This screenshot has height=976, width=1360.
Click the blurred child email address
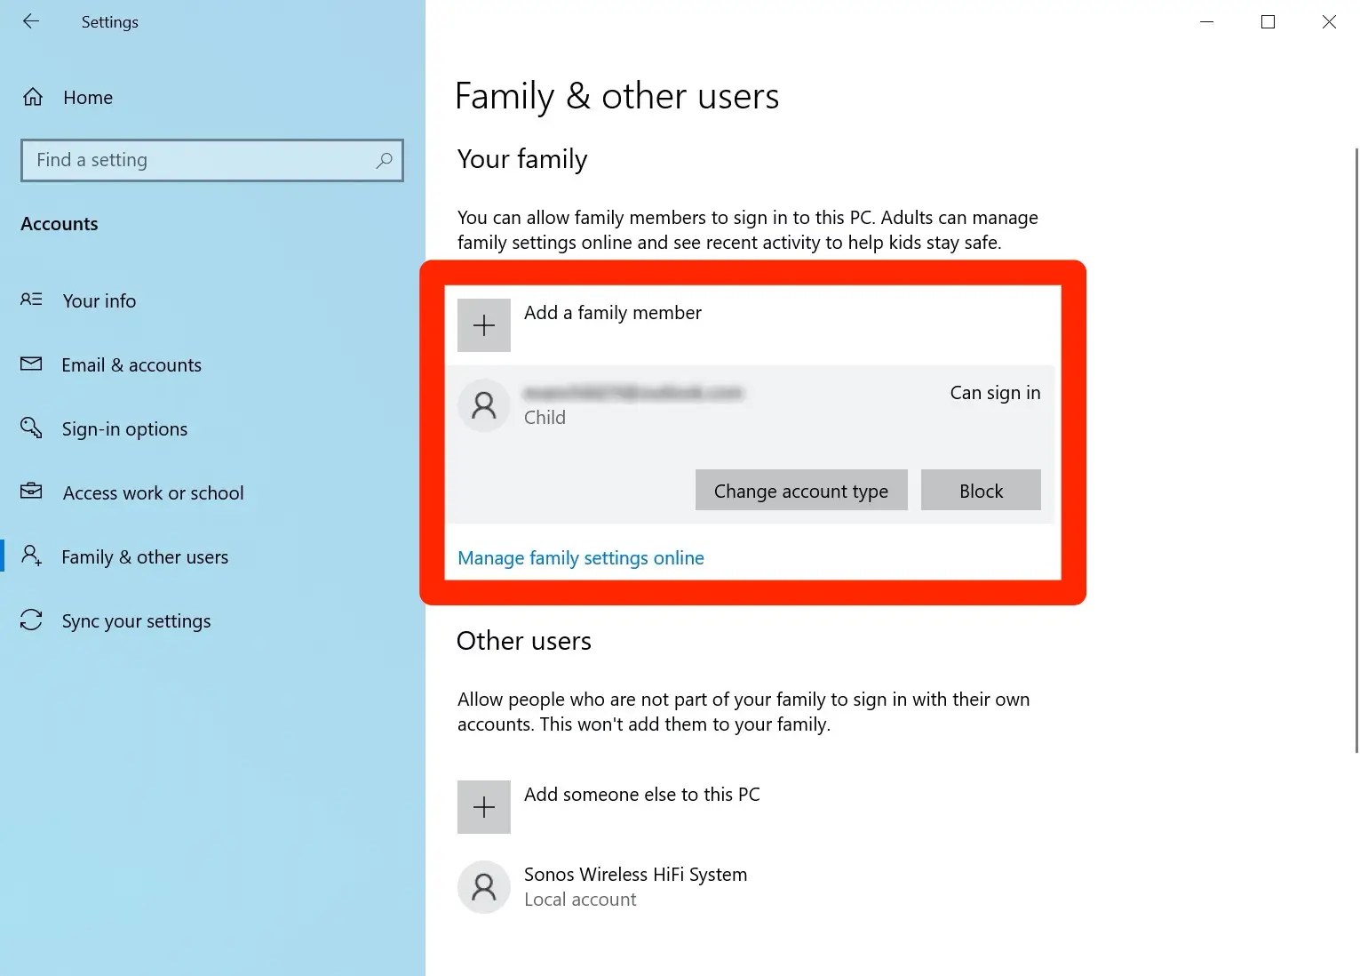tap(633, 392)
